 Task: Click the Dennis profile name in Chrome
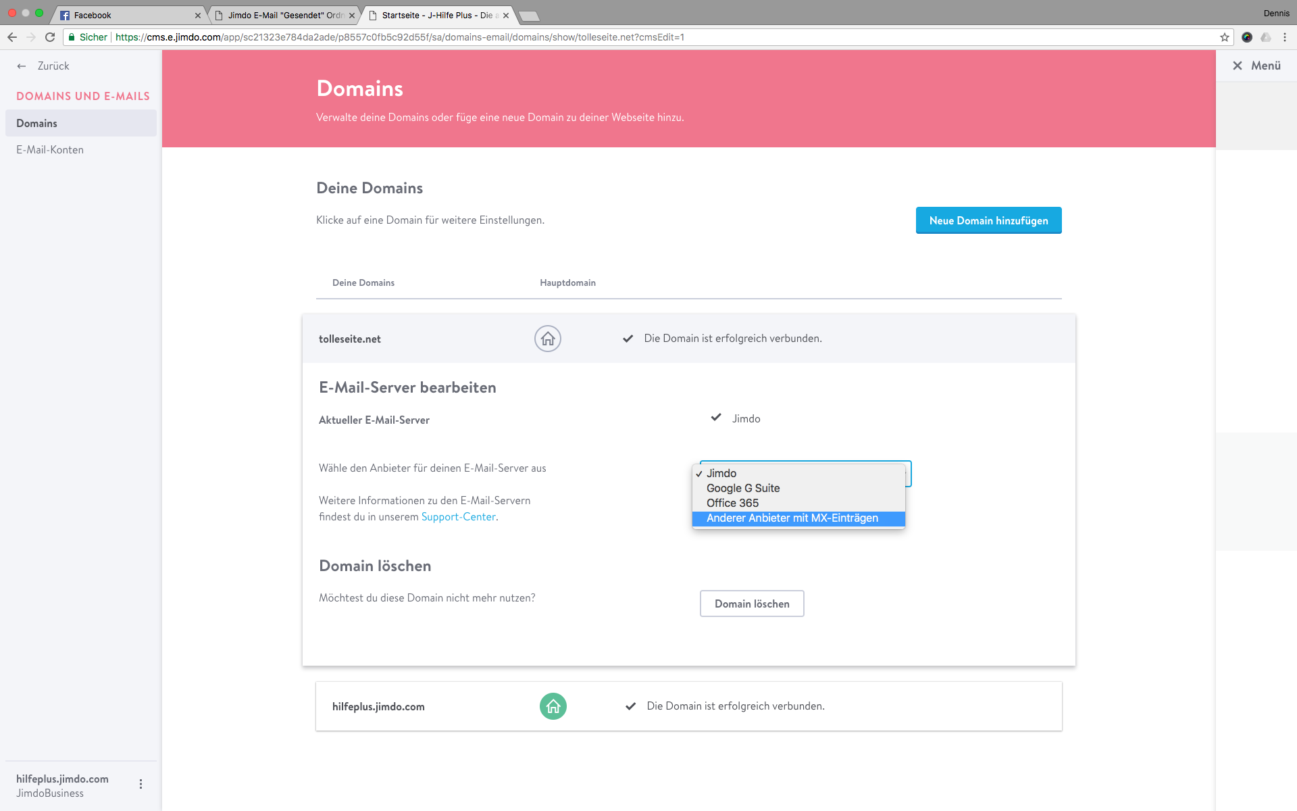[x=1276, y=13]
